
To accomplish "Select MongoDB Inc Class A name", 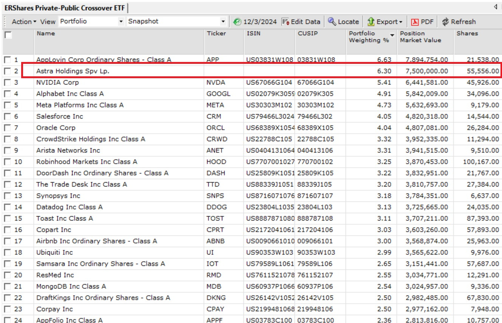I will click(71, 286).
